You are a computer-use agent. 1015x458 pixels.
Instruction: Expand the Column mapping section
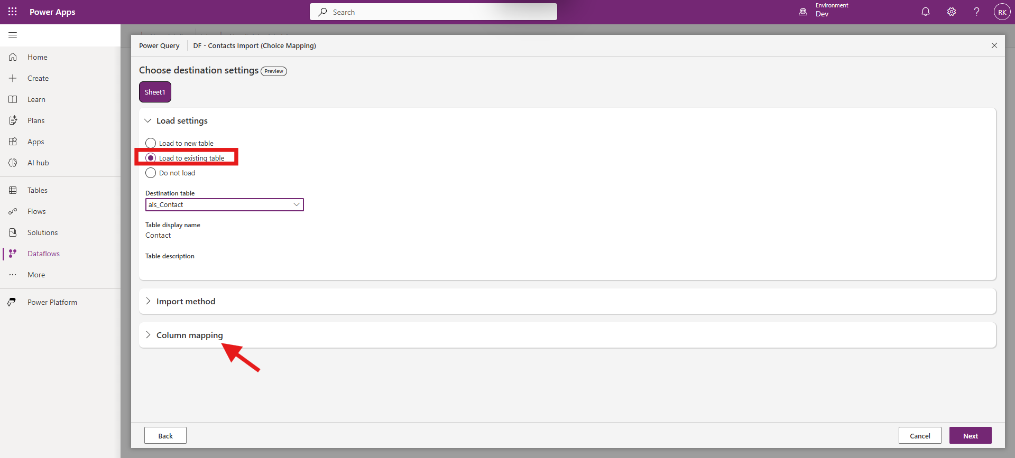[x=189, y=335]
